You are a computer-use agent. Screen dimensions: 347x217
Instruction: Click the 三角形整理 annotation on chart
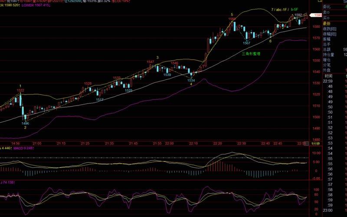tap(251, 53)
